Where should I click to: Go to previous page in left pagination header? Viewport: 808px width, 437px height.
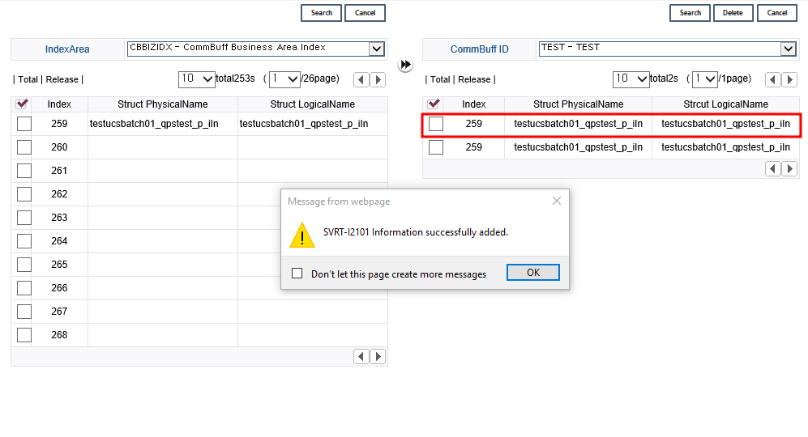coord(361,79)
